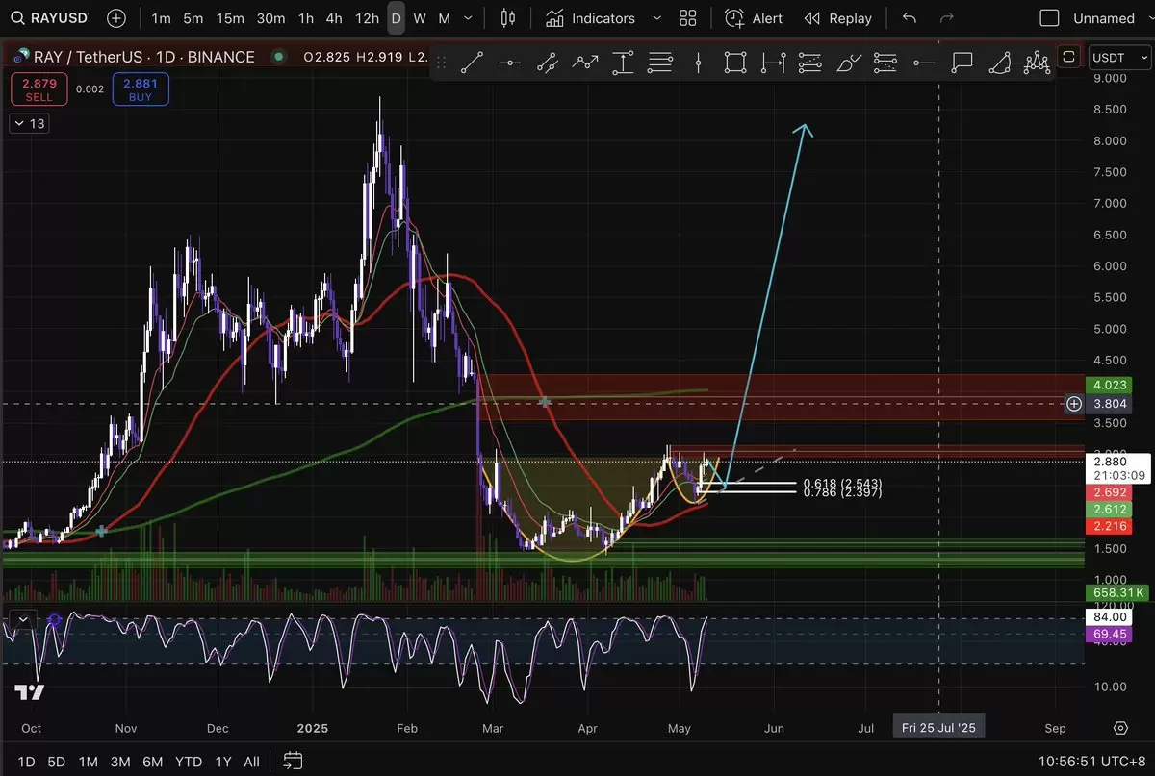The width and height of the screenshot is (1155, 776).
Task: Select the Rectangle drawing tool
Action: tap(735, 63)
